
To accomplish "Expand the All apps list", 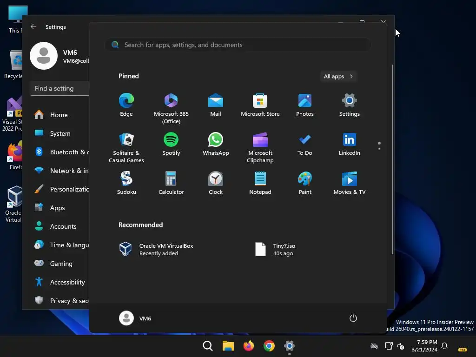I will point(338,76).
